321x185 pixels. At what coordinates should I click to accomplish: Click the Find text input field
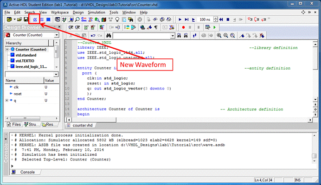[142, 36]
